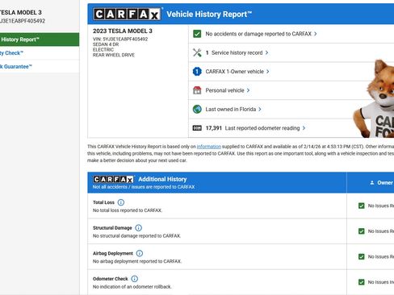This screenshot has width=394, height=295.
Task: Open the Check sidebar tab
Action: point(40,53)
